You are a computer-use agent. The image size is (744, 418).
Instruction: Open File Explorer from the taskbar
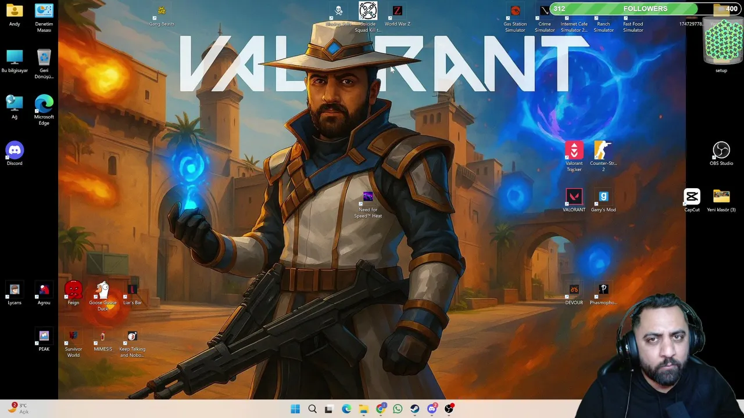click(x=363, y=409)
